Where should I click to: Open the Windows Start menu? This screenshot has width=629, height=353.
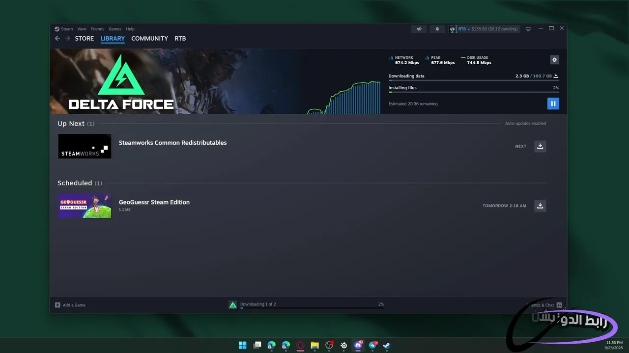tap(242, 345)
